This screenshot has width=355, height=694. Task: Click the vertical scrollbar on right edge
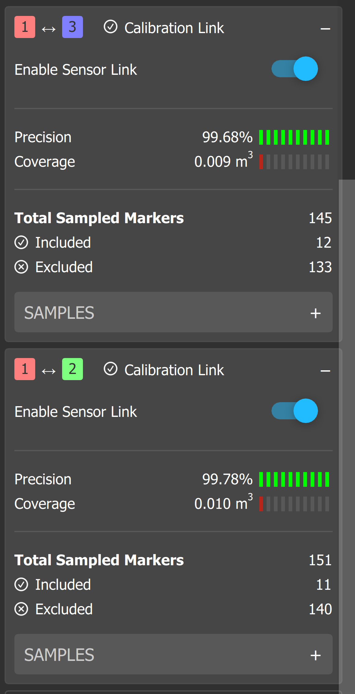click(347, 429)
